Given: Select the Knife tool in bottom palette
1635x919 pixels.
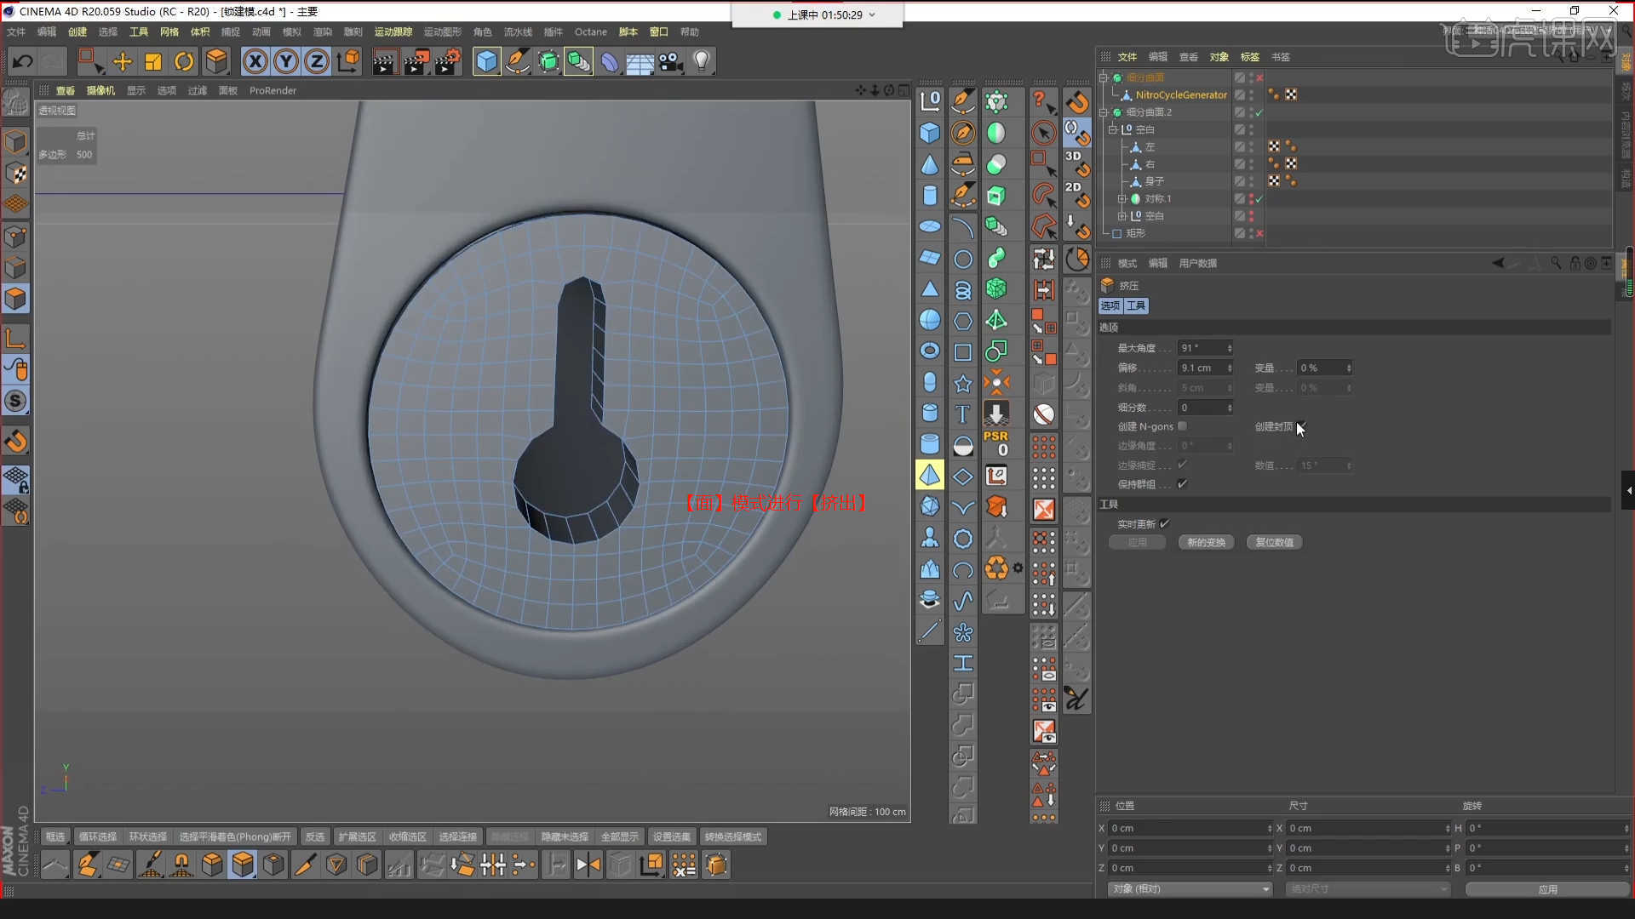Looking at the screenshot, I should [304, 865].
